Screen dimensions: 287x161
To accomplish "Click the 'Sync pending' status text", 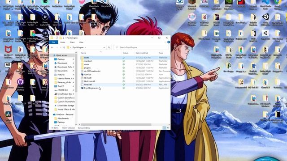I will [84, 128].
